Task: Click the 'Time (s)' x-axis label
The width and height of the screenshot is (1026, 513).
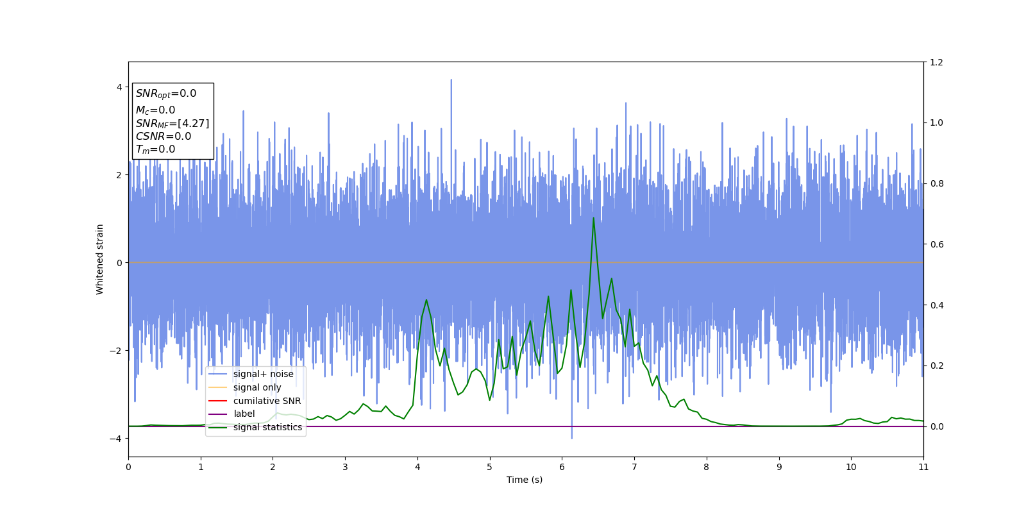Action: pos(525,480)
